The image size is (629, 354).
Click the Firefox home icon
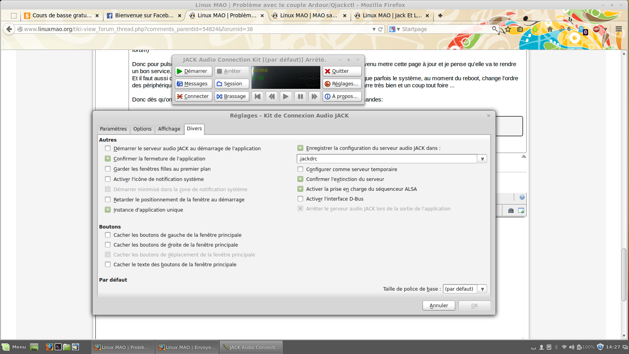pyautogui.click(x=550, y=29)
